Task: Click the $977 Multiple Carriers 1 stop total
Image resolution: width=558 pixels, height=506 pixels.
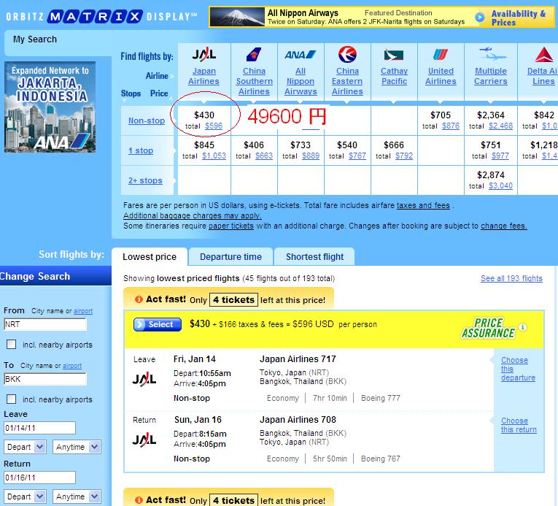Action: pos(500,156)
